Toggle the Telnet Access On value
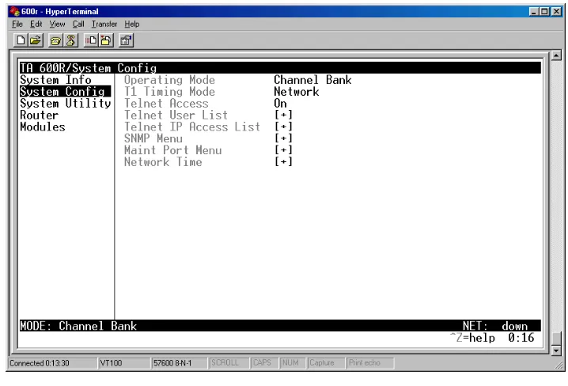The width and height of the screenshot is (568, 386). 280,103
